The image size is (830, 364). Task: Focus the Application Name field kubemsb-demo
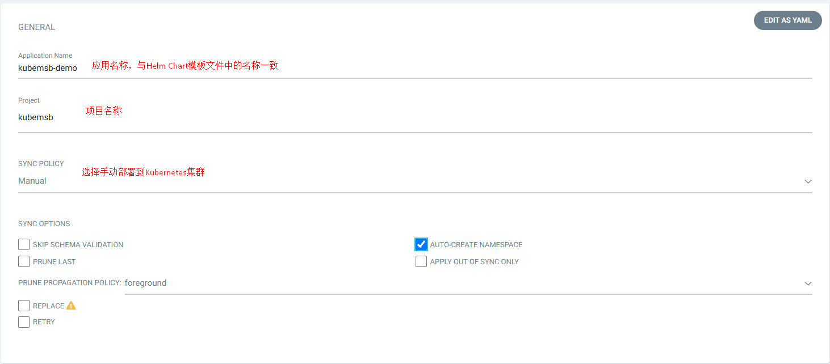point(415,68)
